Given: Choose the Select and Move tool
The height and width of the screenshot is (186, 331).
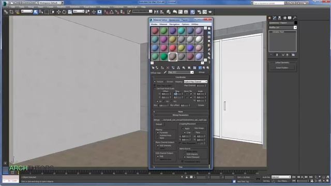Looking at the screenshot, I should (58, 12).
